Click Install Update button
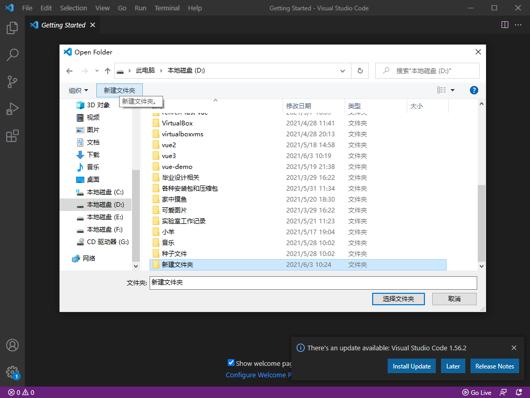The height and width of the screenshot is (398, 530). click(411, 366)
